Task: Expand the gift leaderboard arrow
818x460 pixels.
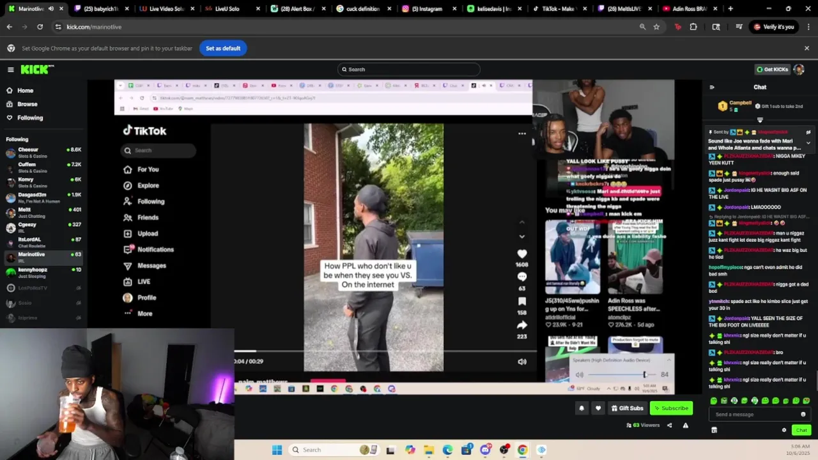Action: coord(760,119)
